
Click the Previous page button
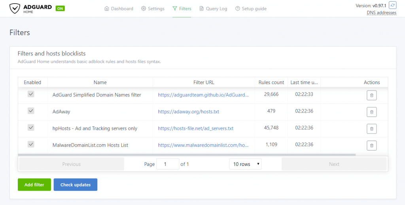72,164
